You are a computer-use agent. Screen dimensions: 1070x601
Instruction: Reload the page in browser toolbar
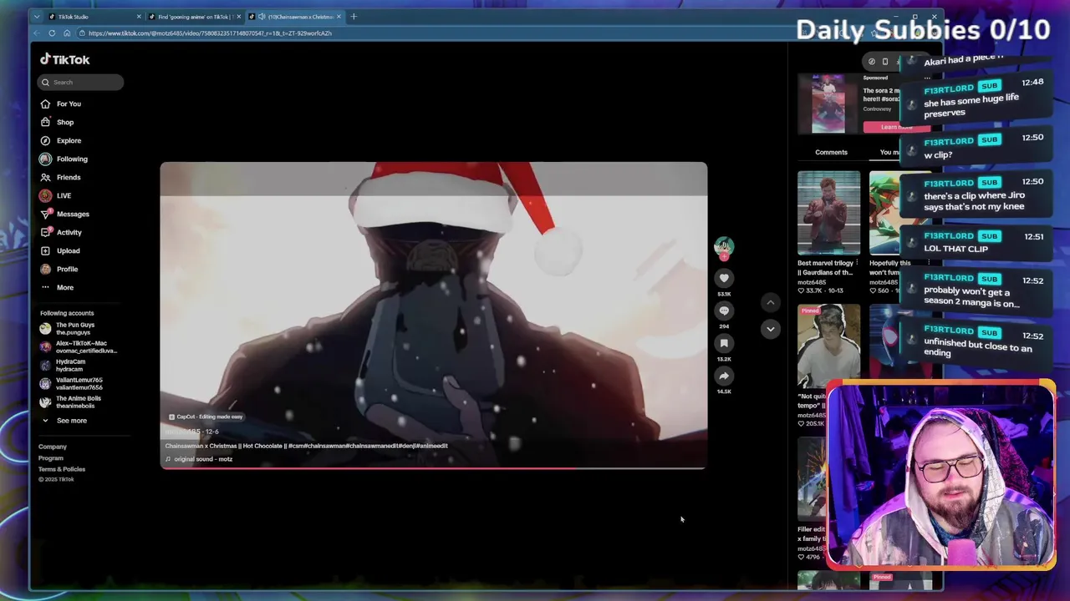pyautogui.click(x=52, y=33)
